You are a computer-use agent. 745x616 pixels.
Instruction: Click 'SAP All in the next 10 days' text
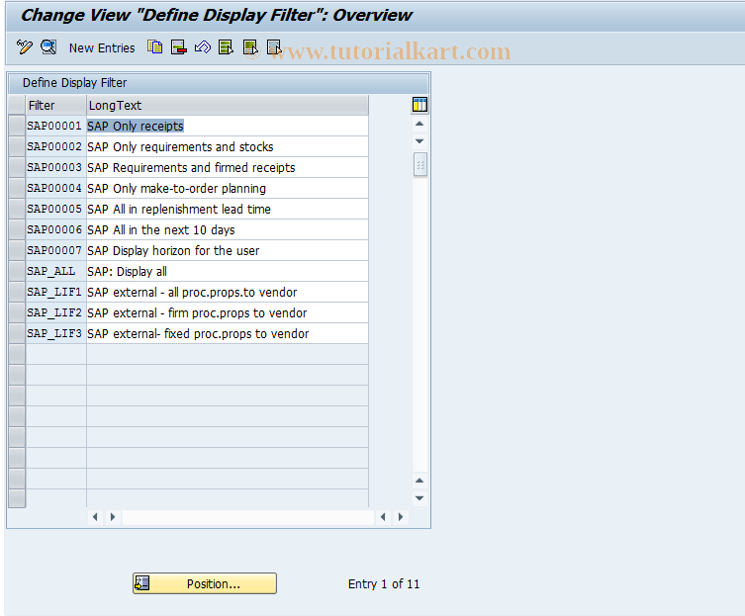[161, 229]
